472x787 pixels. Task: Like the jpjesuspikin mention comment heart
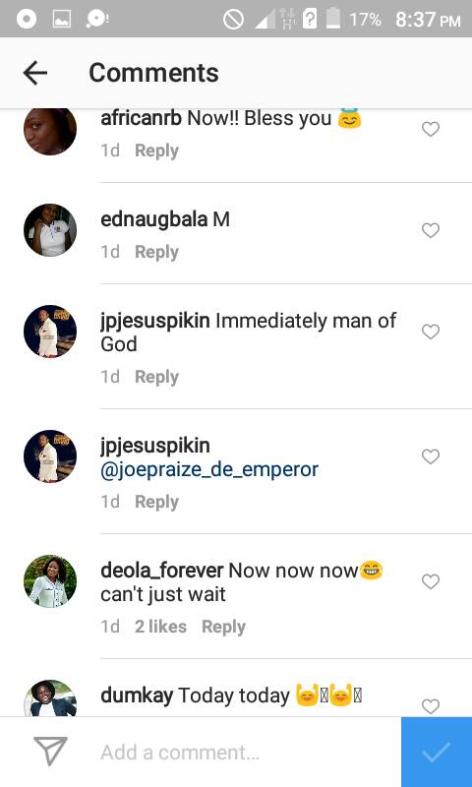[431, 456]
